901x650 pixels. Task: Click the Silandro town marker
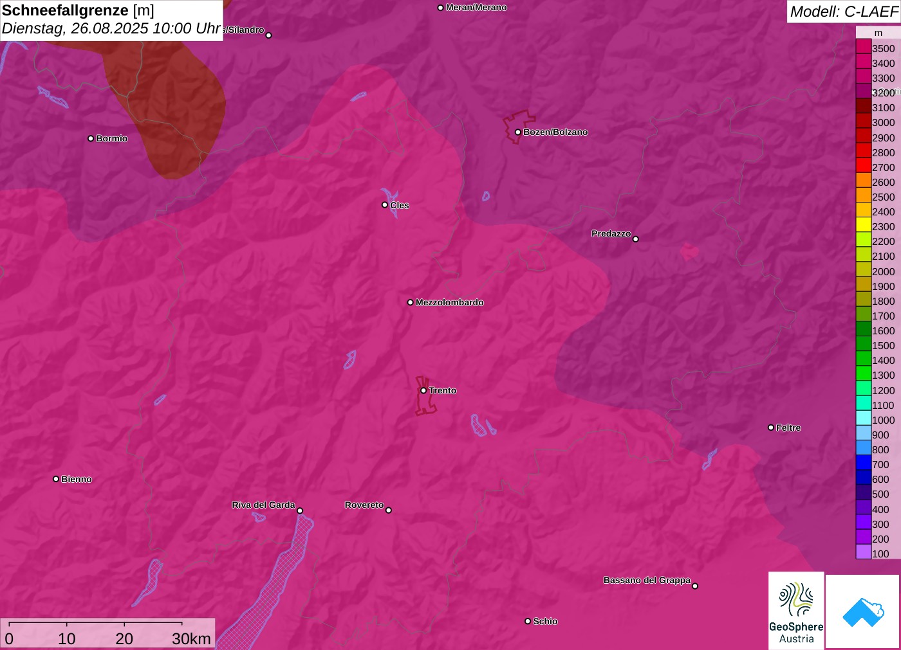click(x=269, y=35)
